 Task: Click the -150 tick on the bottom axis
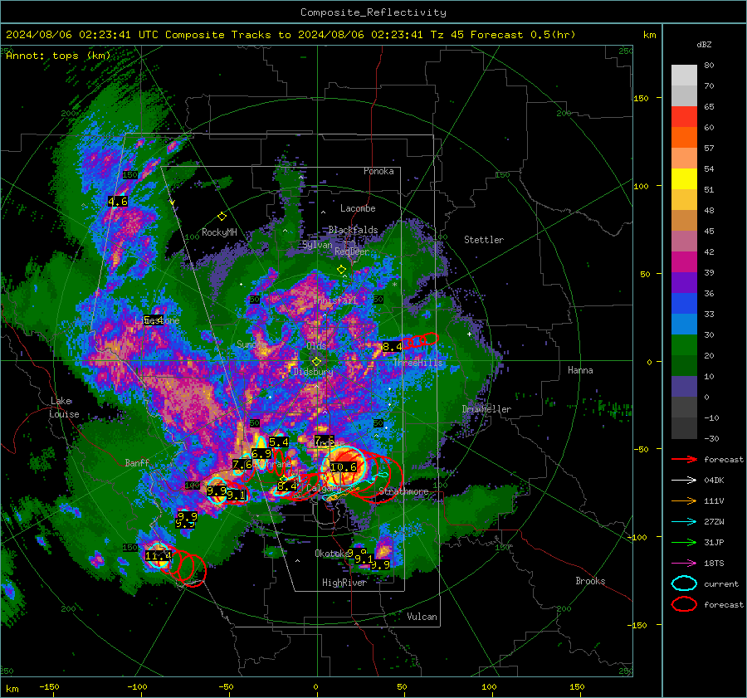point(49,686)
